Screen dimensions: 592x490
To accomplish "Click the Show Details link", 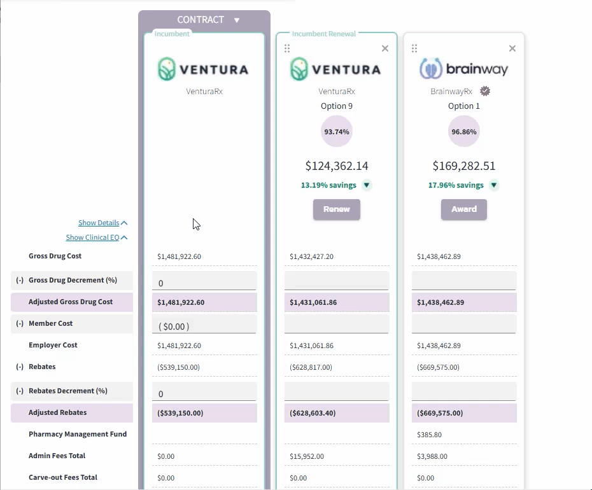I will [99, 223].
